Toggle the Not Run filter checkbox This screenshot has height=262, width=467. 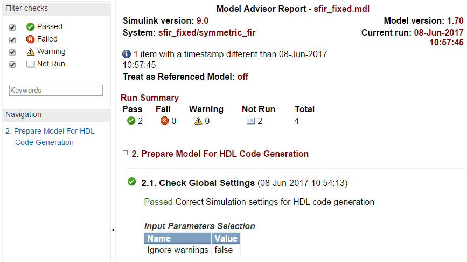(12, 65)
